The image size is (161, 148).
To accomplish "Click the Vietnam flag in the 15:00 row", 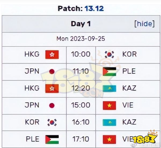I will [109, 105].
